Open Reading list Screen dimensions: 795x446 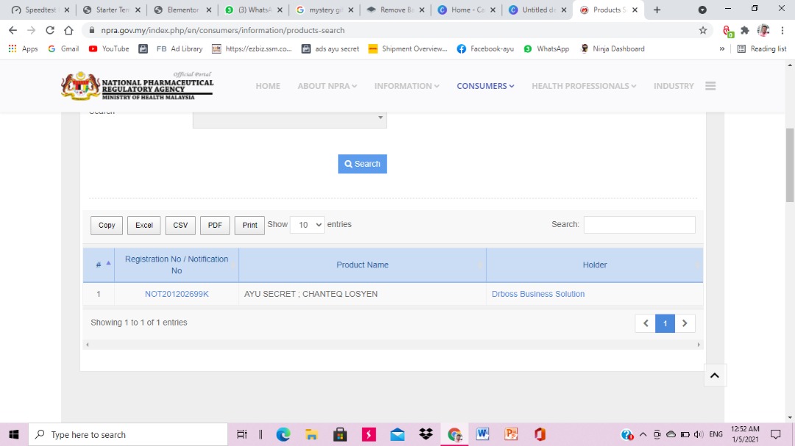pos(762,48)
